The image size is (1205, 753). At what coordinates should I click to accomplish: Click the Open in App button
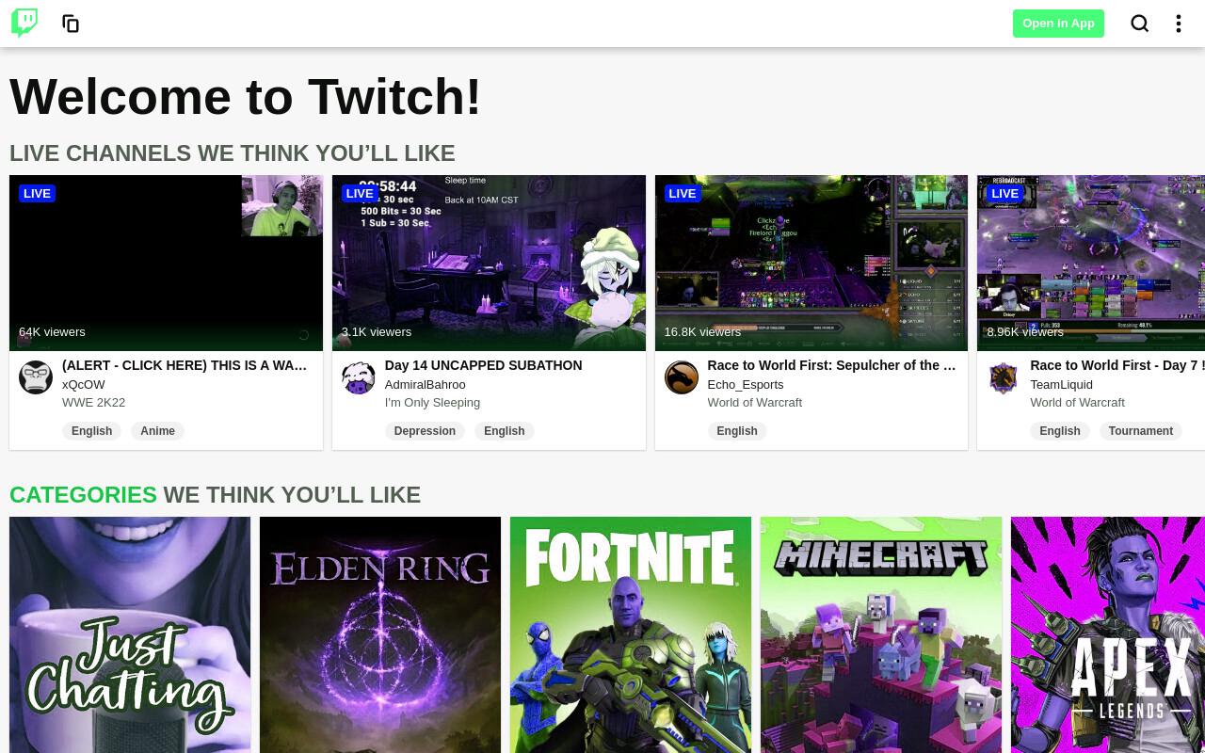[x=1058, y=24]
